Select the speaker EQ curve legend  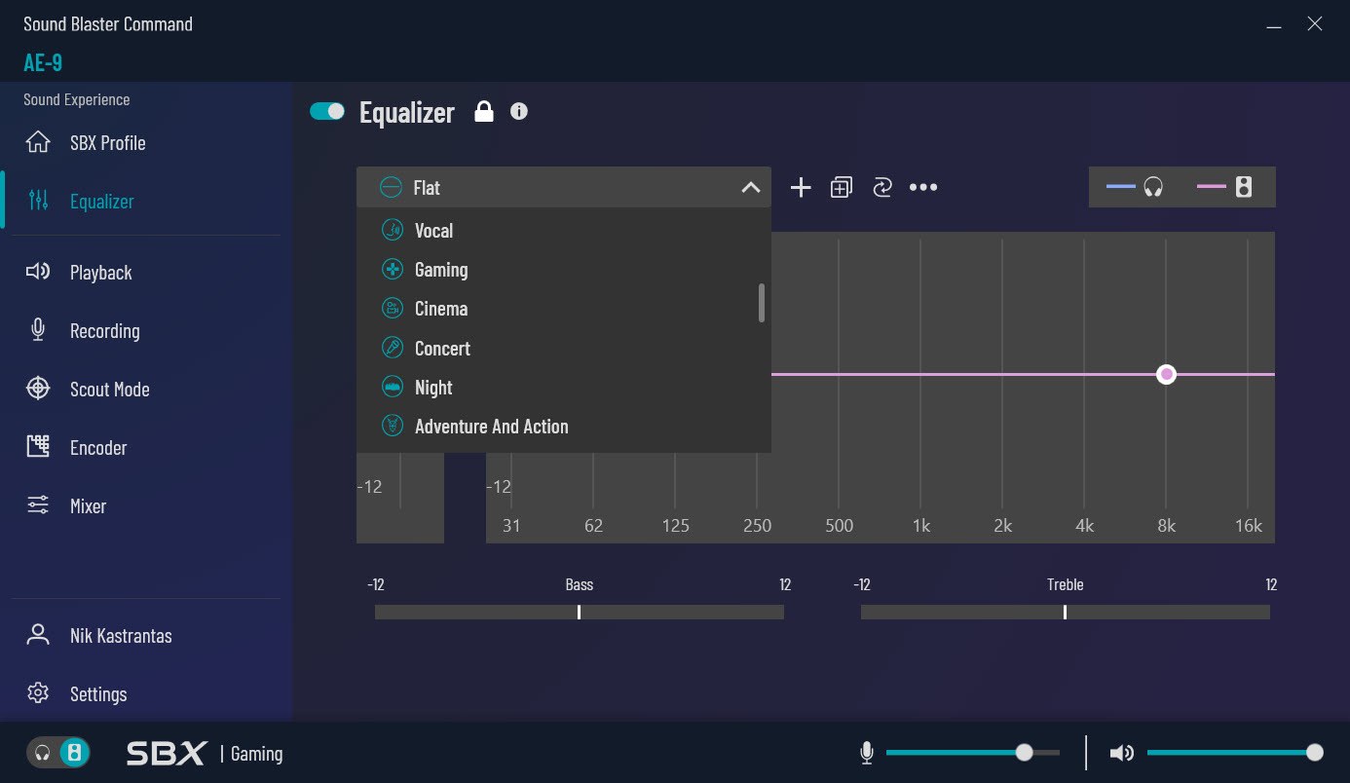(1224, 187)
